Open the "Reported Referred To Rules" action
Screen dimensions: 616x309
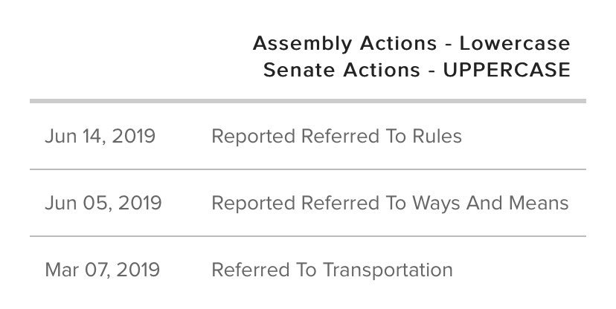point(336,137)
